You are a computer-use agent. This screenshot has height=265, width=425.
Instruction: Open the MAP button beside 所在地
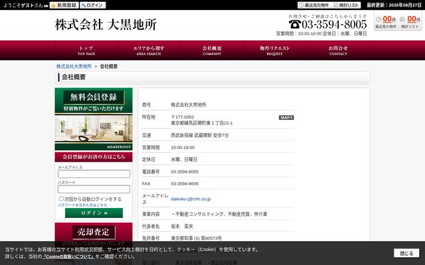286,118
